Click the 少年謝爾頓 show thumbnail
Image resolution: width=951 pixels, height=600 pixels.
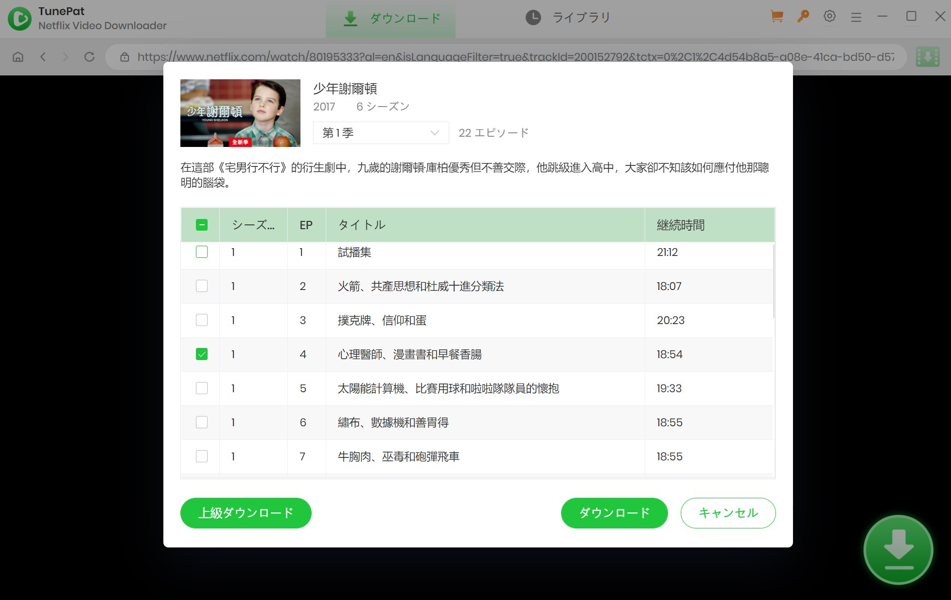(x=240, y=113)
